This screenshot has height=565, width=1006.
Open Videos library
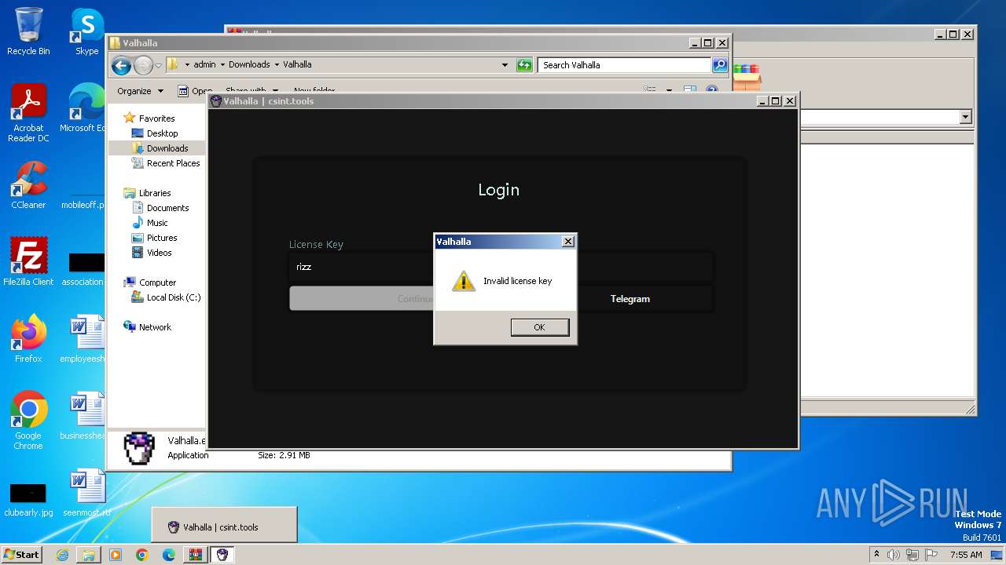(x=159, y=253)
